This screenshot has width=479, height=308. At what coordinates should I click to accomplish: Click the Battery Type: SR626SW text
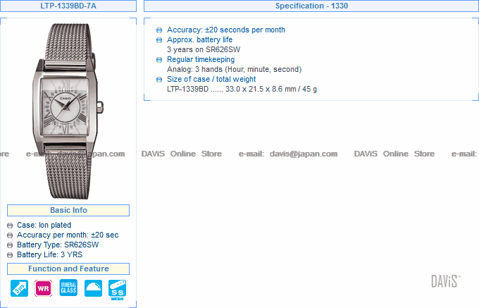(x=58, y=245)
